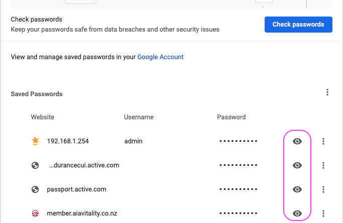Click the Check passwords button
Viewport: 343px width, 223px height.
click(298, 25)
